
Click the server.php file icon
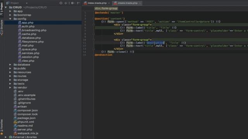click(15, 130)
